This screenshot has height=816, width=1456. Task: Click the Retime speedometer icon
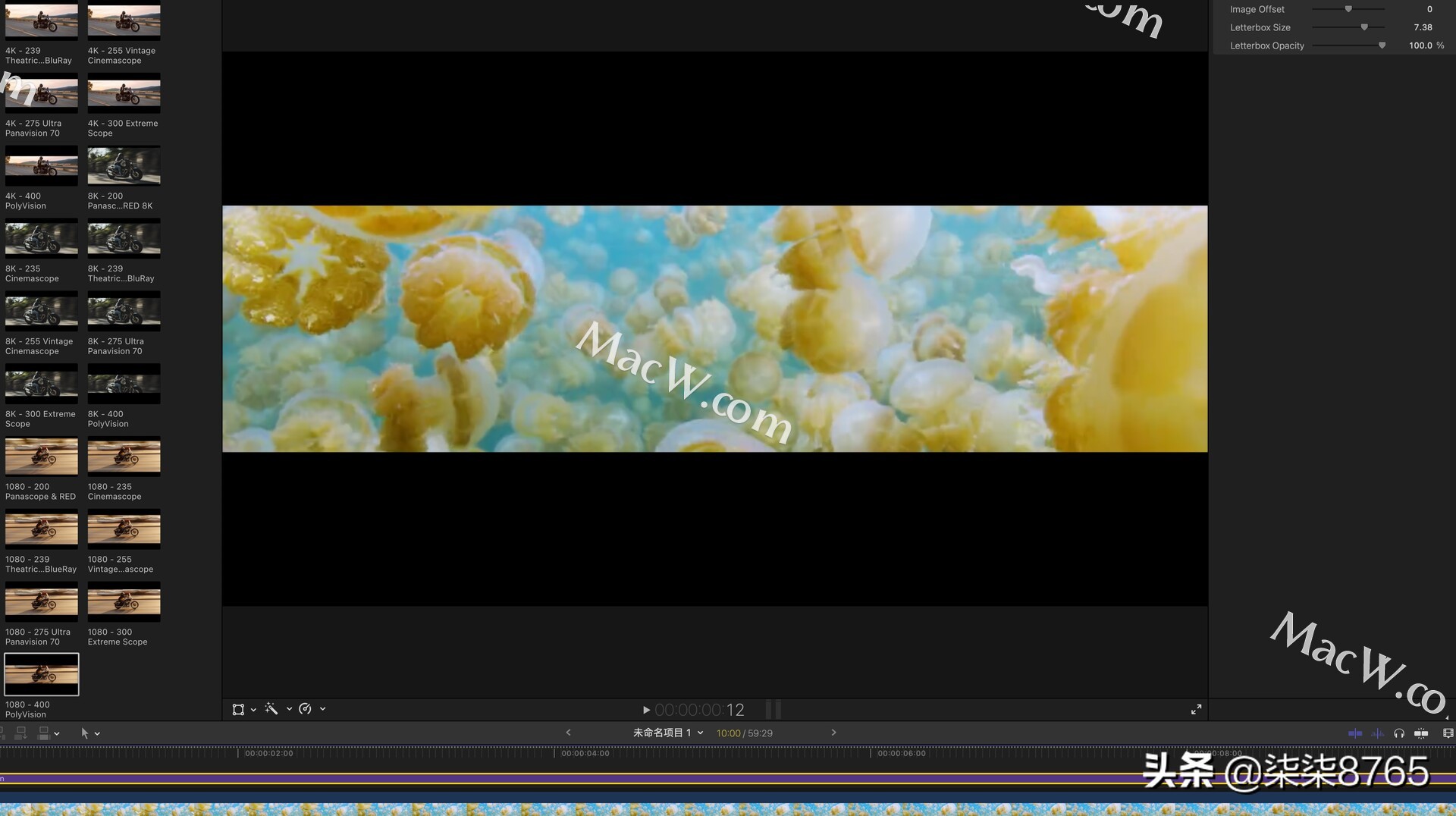click(306, 708)
